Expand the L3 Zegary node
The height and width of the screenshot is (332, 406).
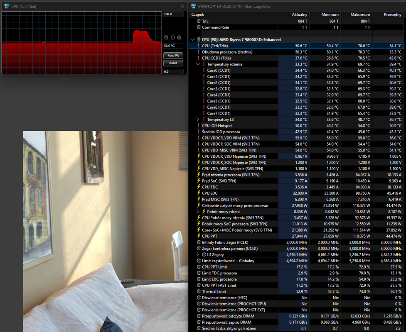(x=198, y=255)
